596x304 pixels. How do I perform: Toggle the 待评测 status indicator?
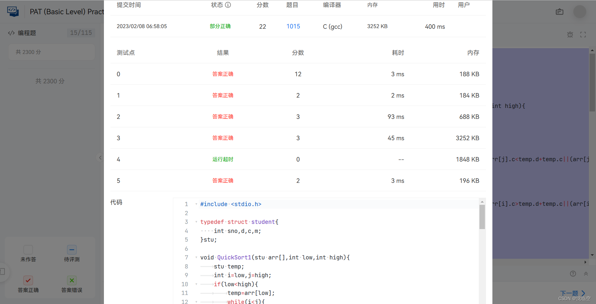pos(71,249)
